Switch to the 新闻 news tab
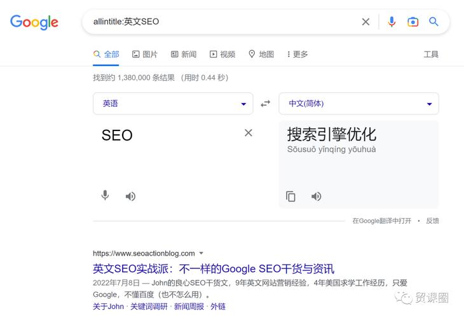 (184, 54)
